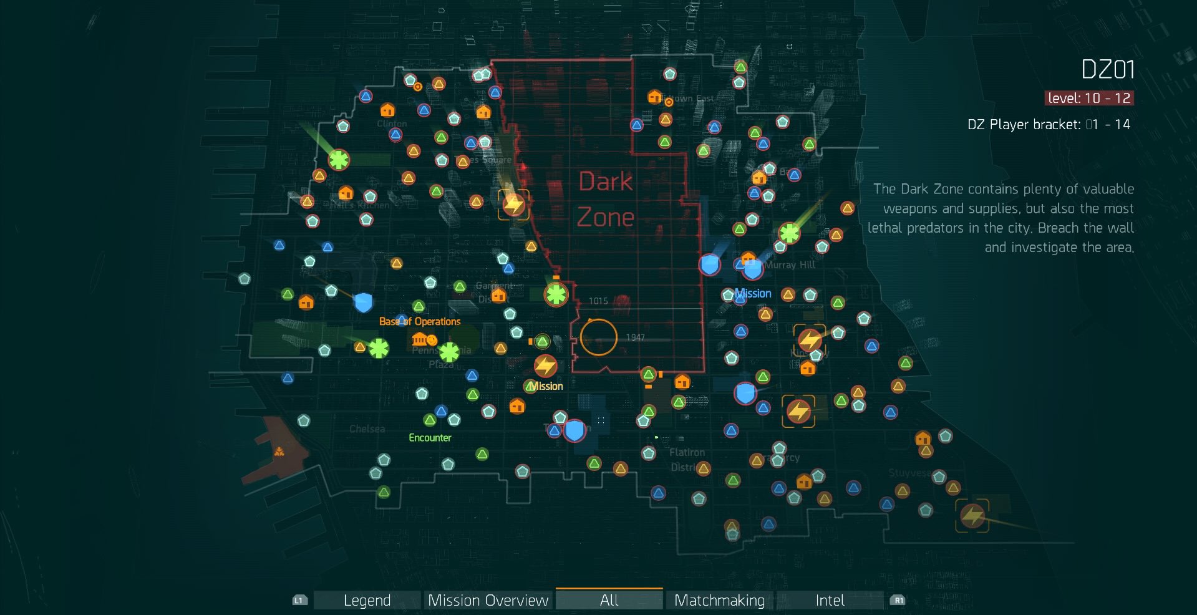Screen dimensions: 1197x615
Task: Click the orange Mission label south of Dark Zone
Action: [546, 386]
